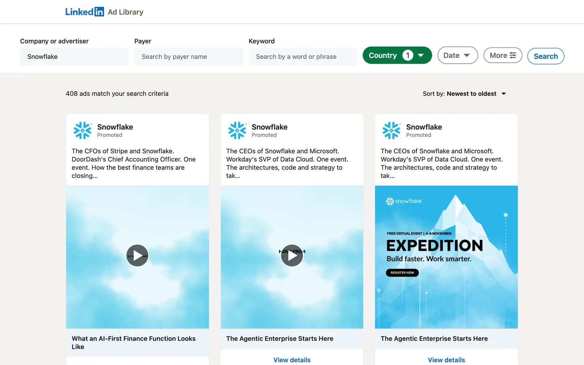The height and width of the screenshot is (365, 584).
Task: Click the ad text beginning The CFOs of Stripe
Action: tap(134, 163)
